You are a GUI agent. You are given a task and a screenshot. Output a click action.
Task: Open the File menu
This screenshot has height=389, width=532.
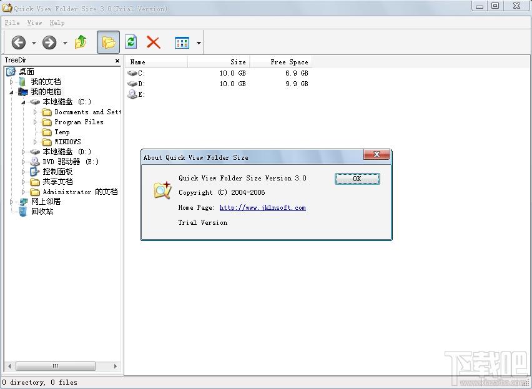[x=12, y=22]
